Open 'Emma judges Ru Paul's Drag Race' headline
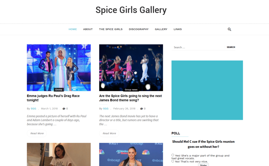This screenshot has width=269, height=166. (x=53, y=98)
